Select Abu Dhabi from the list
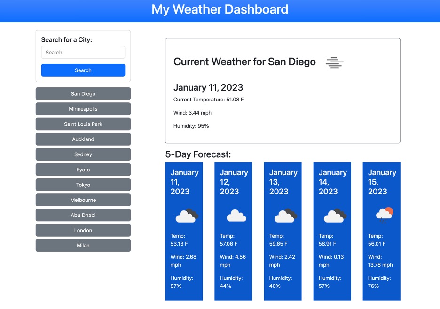The width and height of the screenshot is (440, 309). click(x=83, y=215)
